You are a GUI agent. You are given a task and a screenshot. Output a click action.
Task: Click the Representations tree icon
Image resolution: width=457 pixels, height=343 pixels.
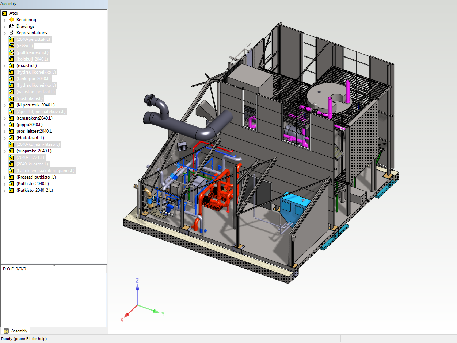point(12,33)
